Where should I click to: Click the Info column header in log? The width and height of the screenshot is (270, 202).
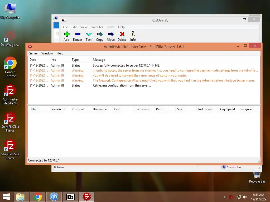click(59, 60)
